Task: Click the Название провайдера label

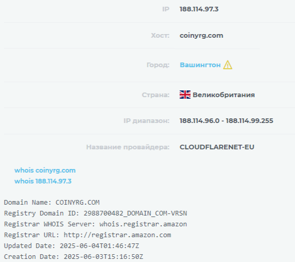Action: [128, 147]
